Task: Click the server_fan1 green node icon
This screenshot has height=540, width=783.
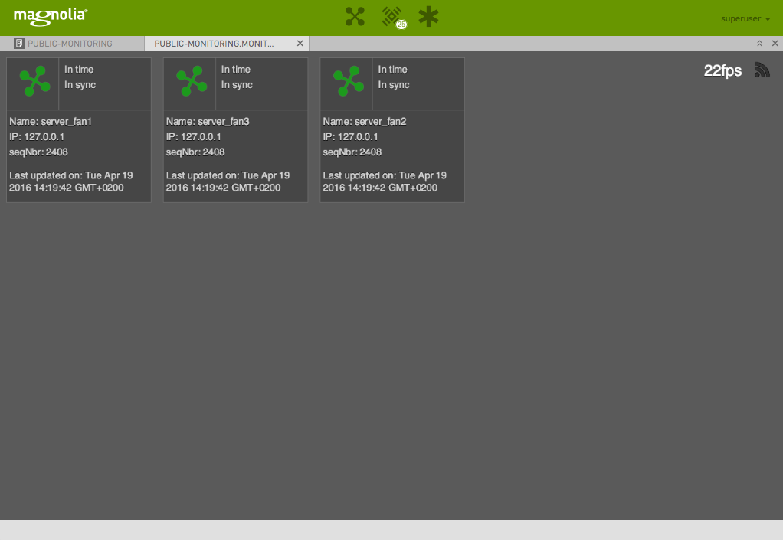Action: (x=34, y=81)
